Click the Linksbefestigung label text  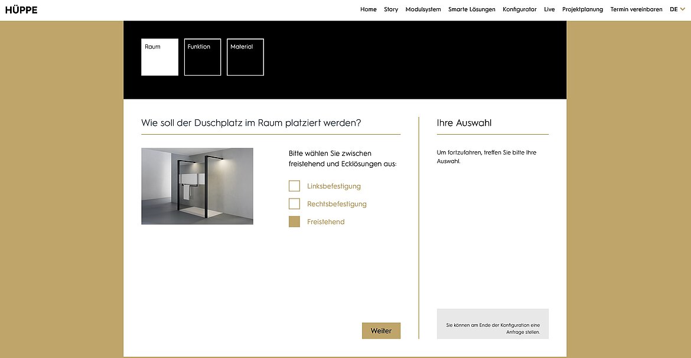tap(334, 187)
